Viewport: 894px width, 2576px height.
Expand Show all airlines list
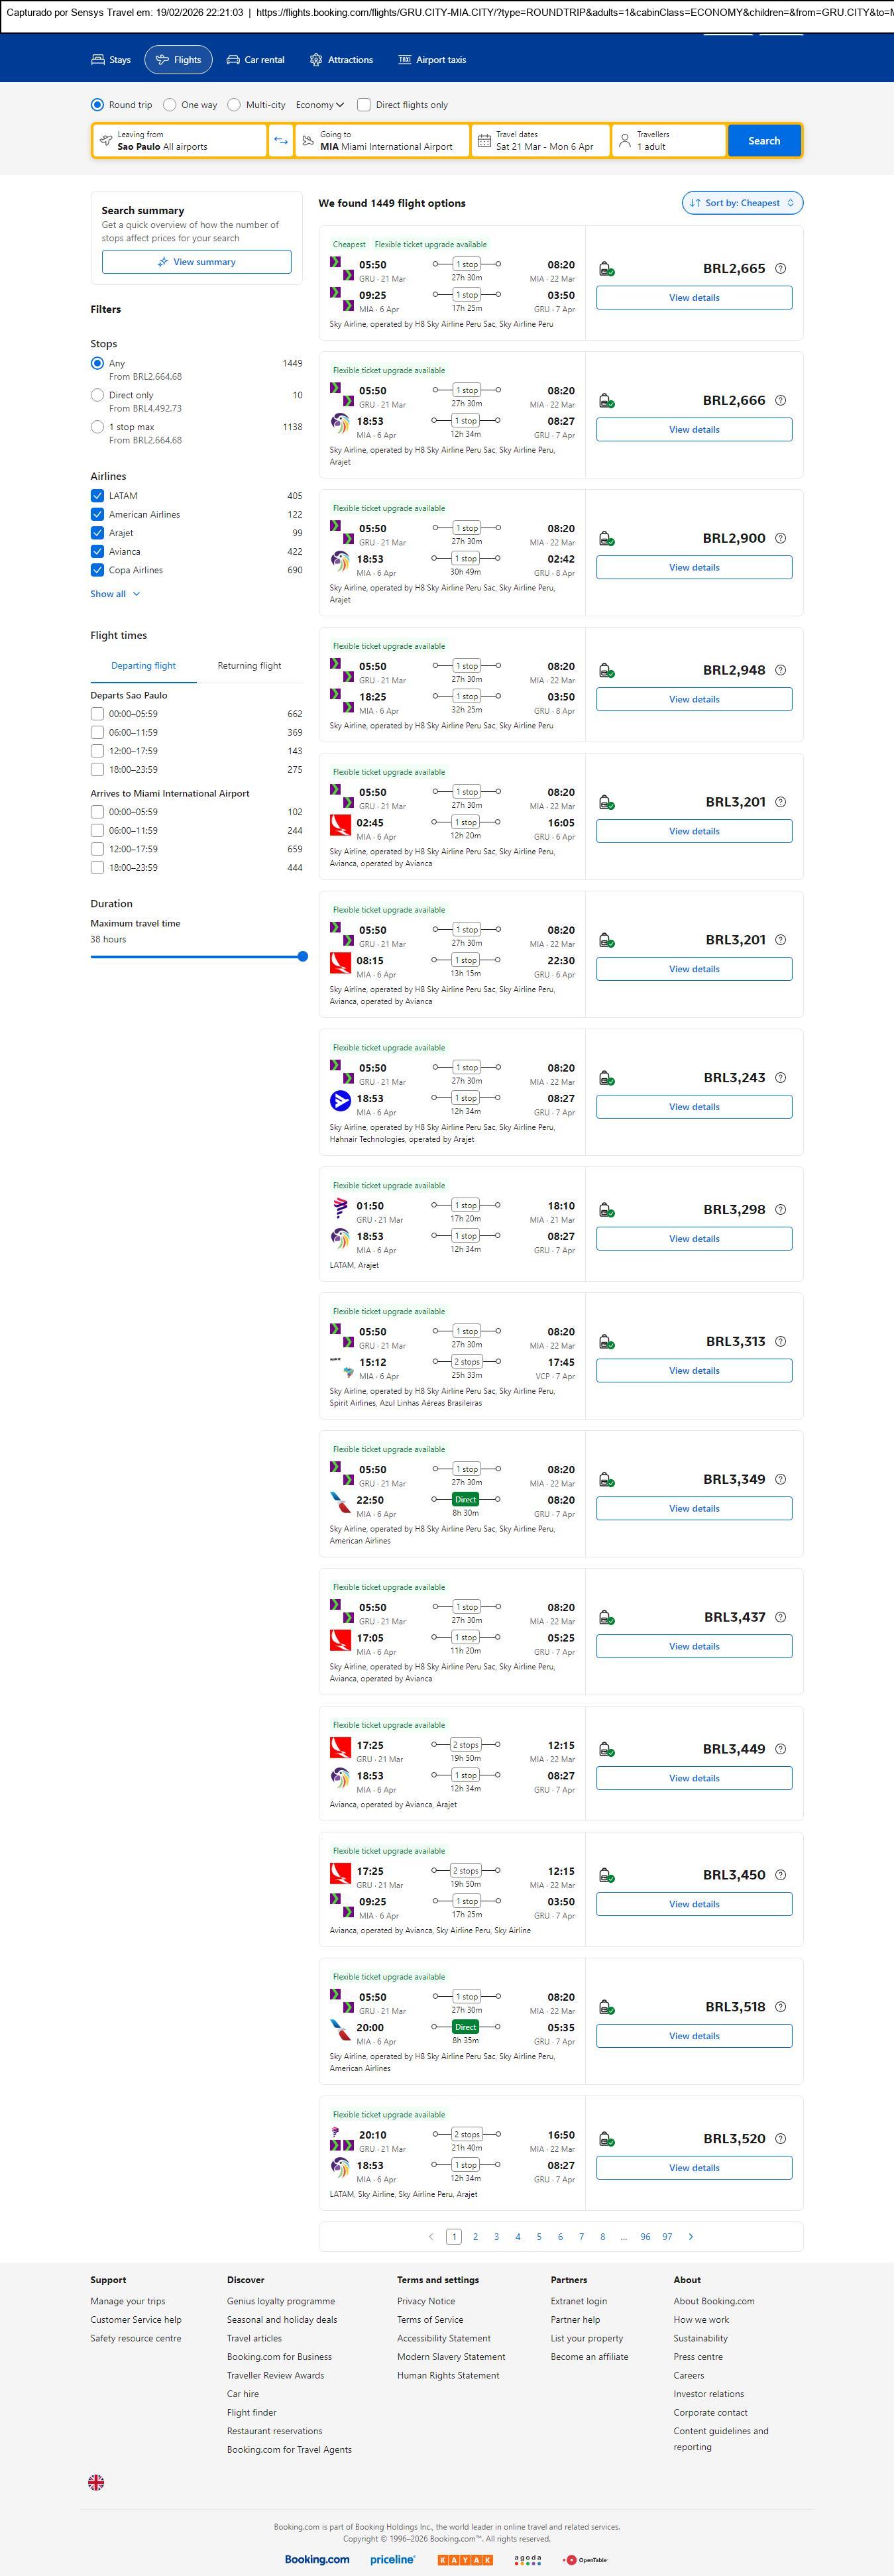tap(115, 594)
